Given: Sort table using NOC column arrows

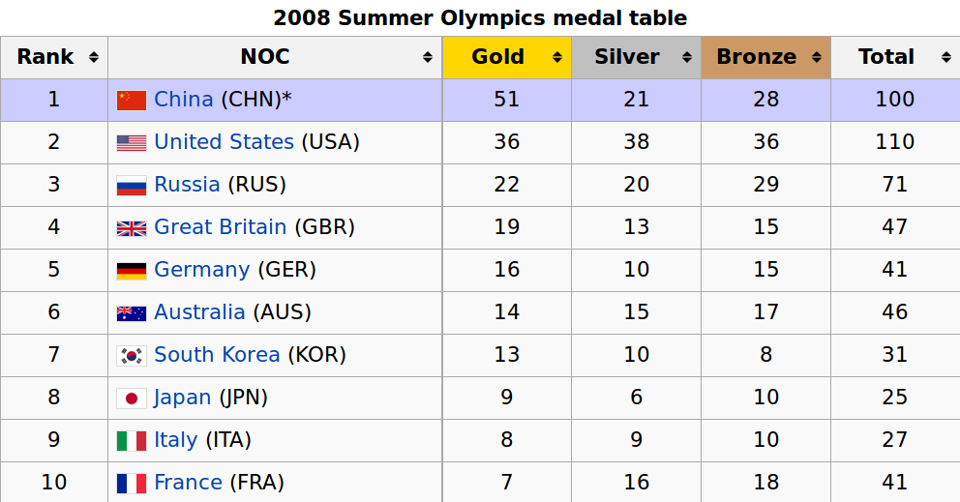Looking at the screenshot, I should (x=428, y=57).
